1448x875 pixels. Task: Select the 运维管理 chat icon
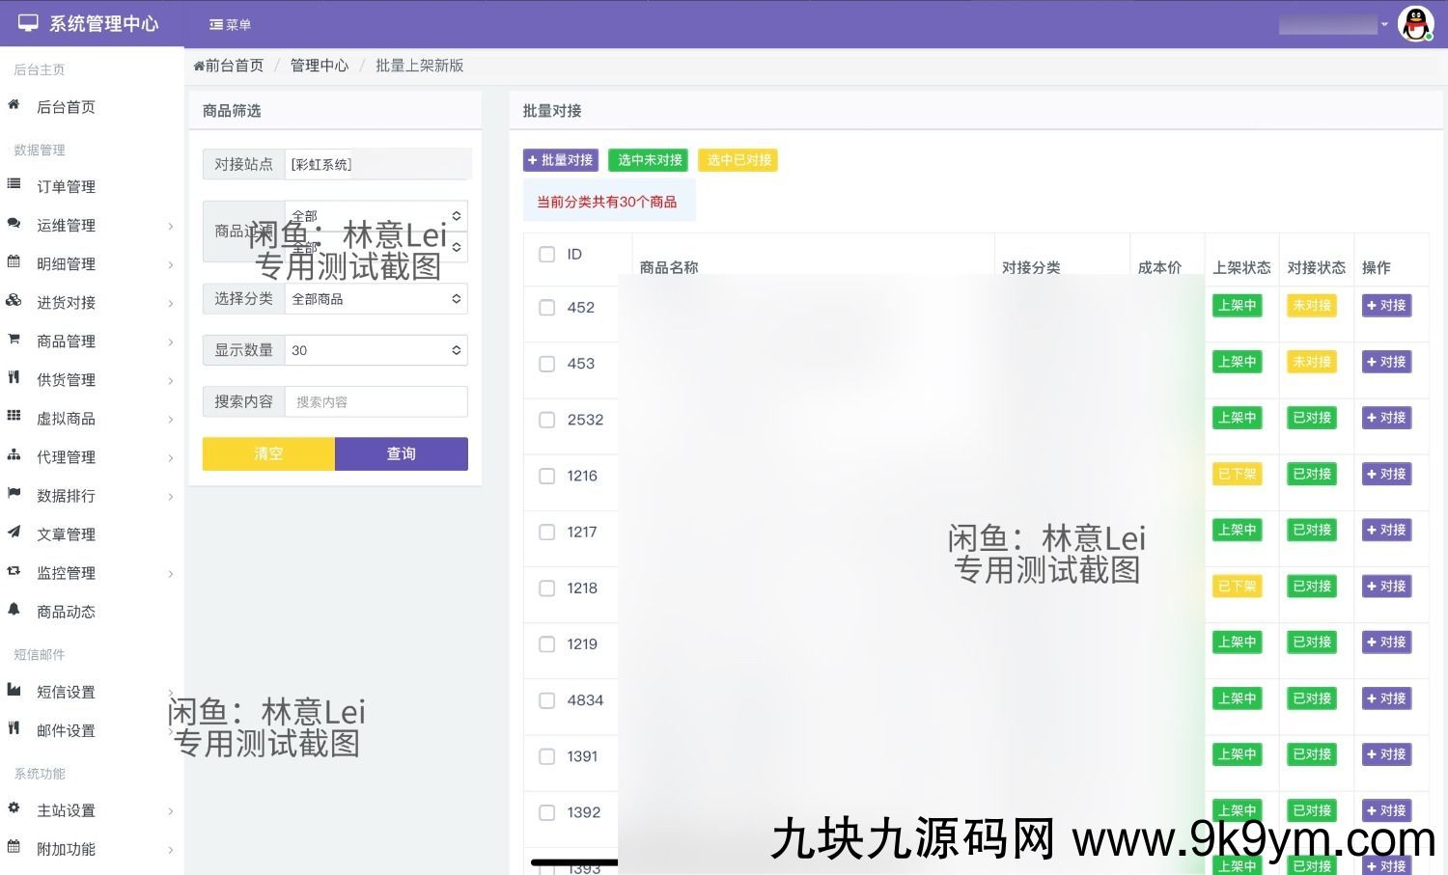click(x=14, y=225)
